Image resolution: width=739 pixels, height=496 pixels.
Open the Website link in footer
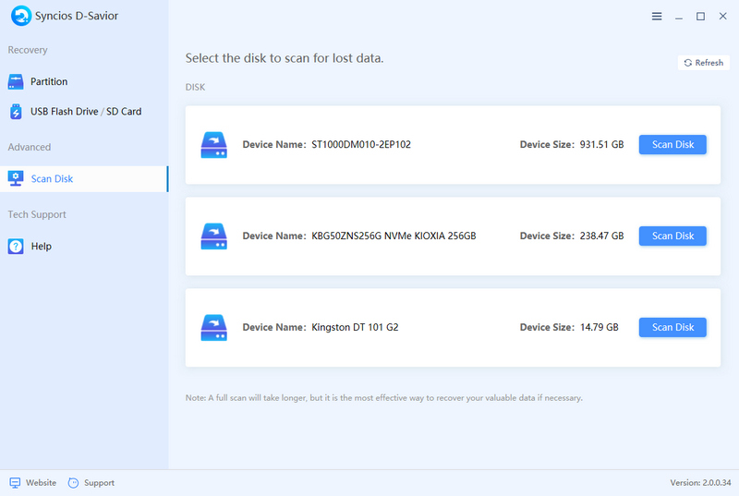tap(41, 483)
